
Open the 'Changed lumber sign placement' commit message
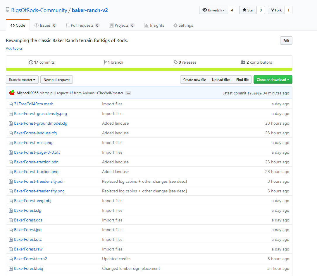click(x=131, y=268)
